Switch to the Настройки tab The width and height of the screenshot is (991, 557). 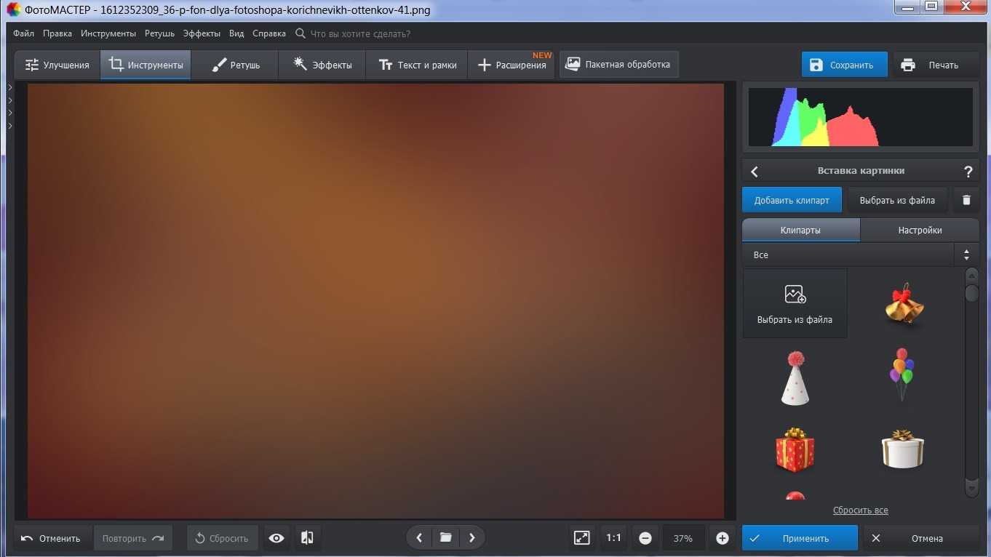[x=920, y=230]
